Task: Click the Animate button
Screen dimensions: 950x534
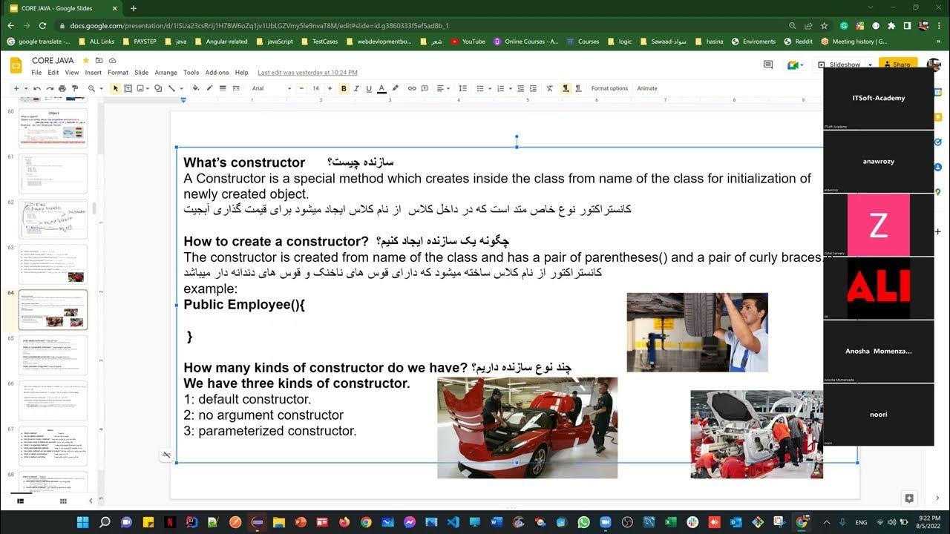Action: (647, 88)
